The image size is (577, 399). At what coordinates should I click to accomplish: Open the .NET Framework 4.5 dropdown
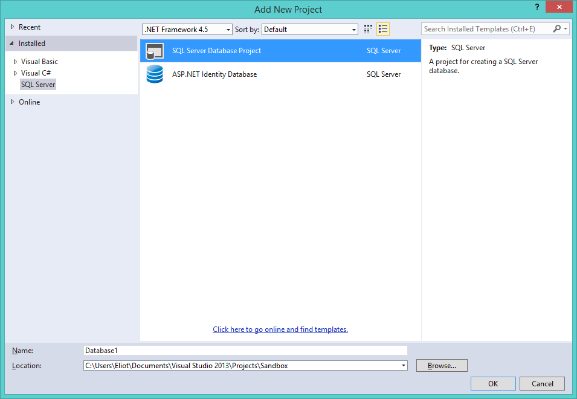click(187, 30)
